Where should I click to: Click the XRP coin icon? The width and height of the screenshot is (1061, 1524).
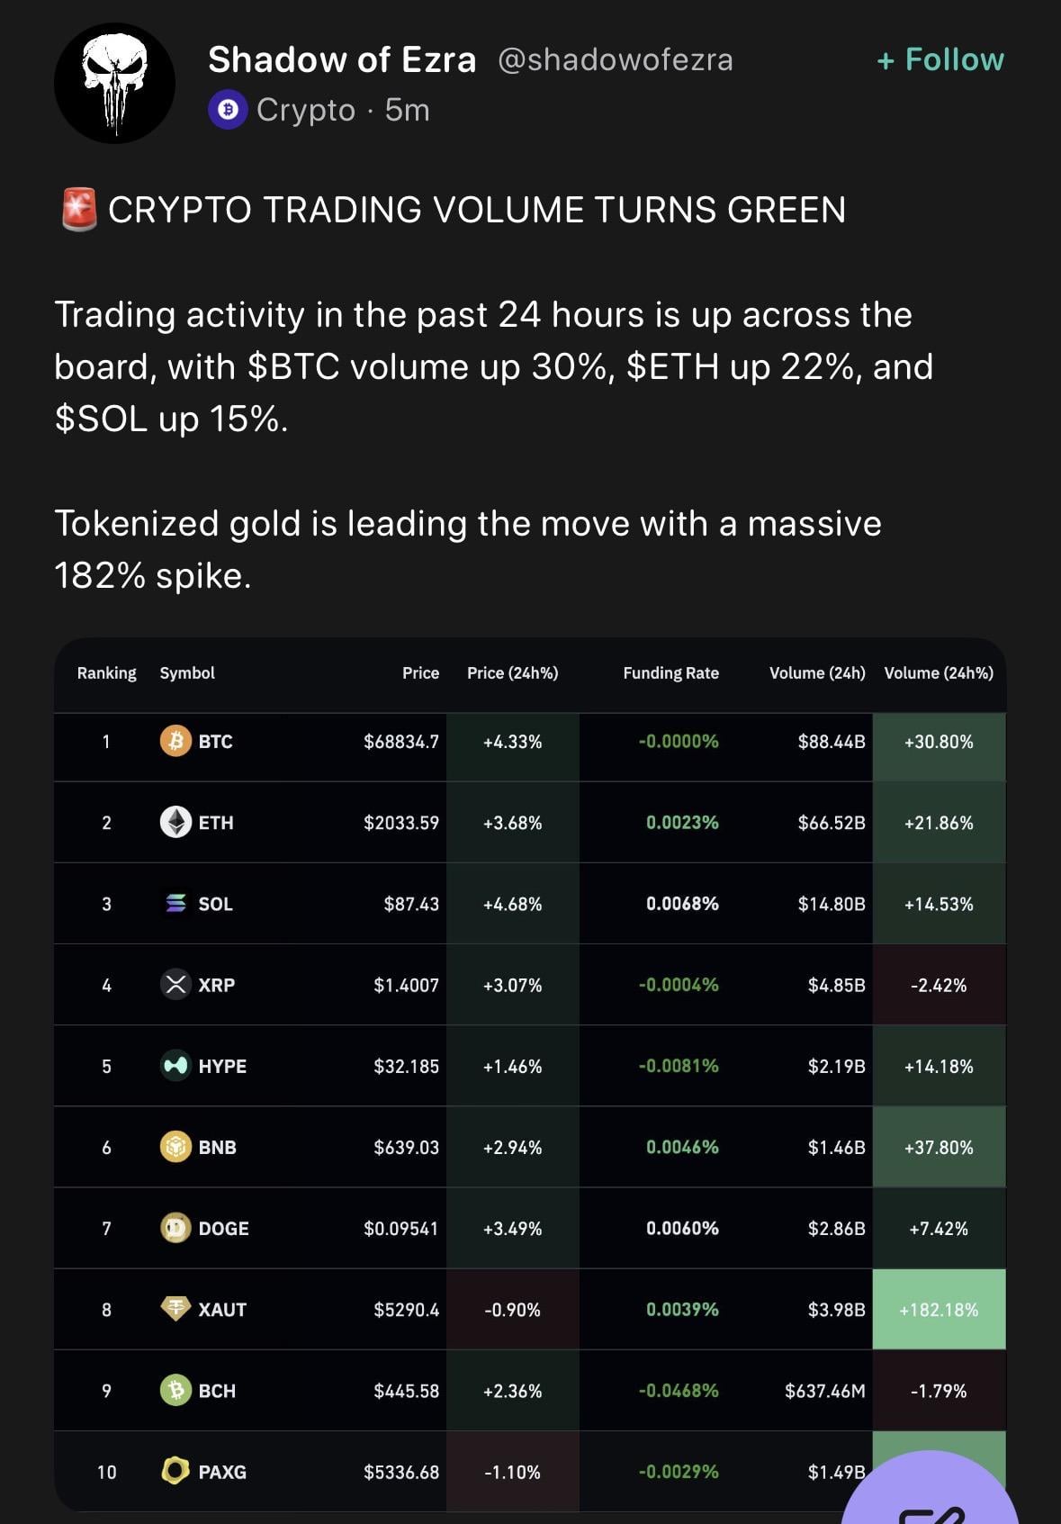[x=175, y=984]
